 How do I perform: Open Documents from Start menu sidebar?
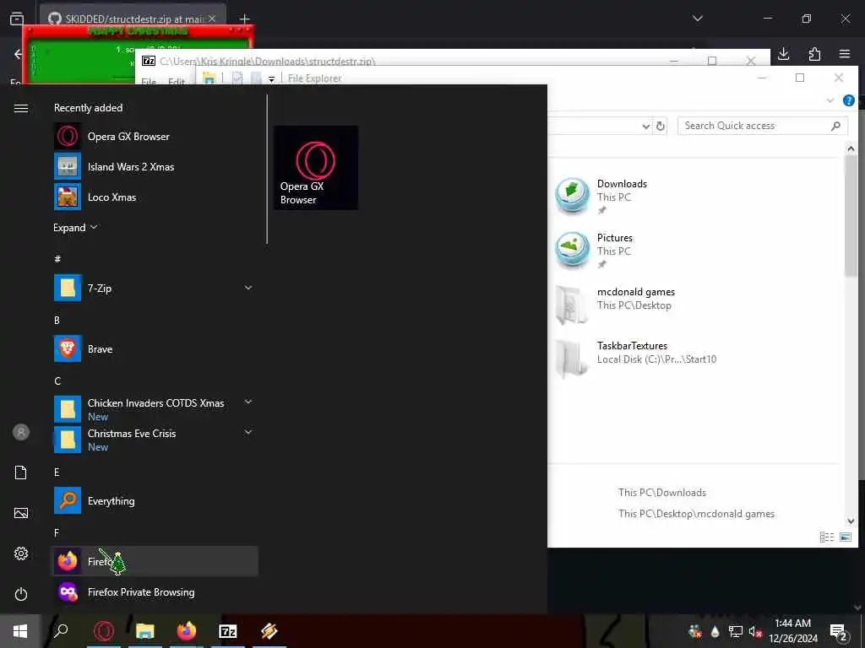click(x=21, y=472)
